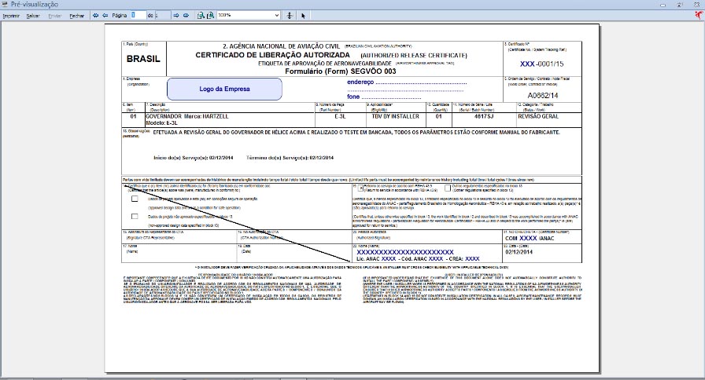Screen dimensions: 705x380
Task: Click the red logo icon in the toolbar
Action: (699, 15)
